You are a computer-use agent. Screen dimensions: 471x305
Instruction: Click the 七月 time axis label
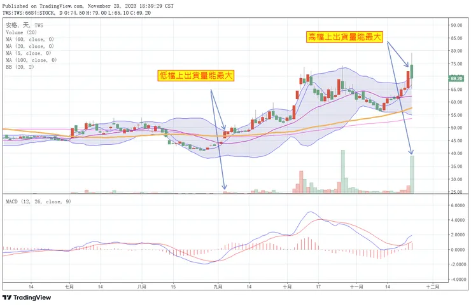69,287
